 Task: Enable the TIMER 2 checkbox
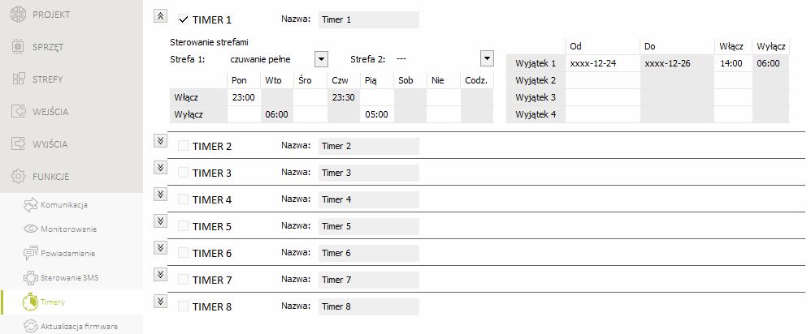coord(183,146)
